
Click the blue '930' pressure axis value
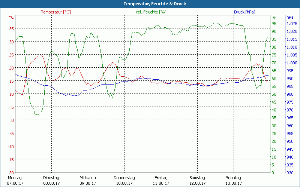[290, 173]
